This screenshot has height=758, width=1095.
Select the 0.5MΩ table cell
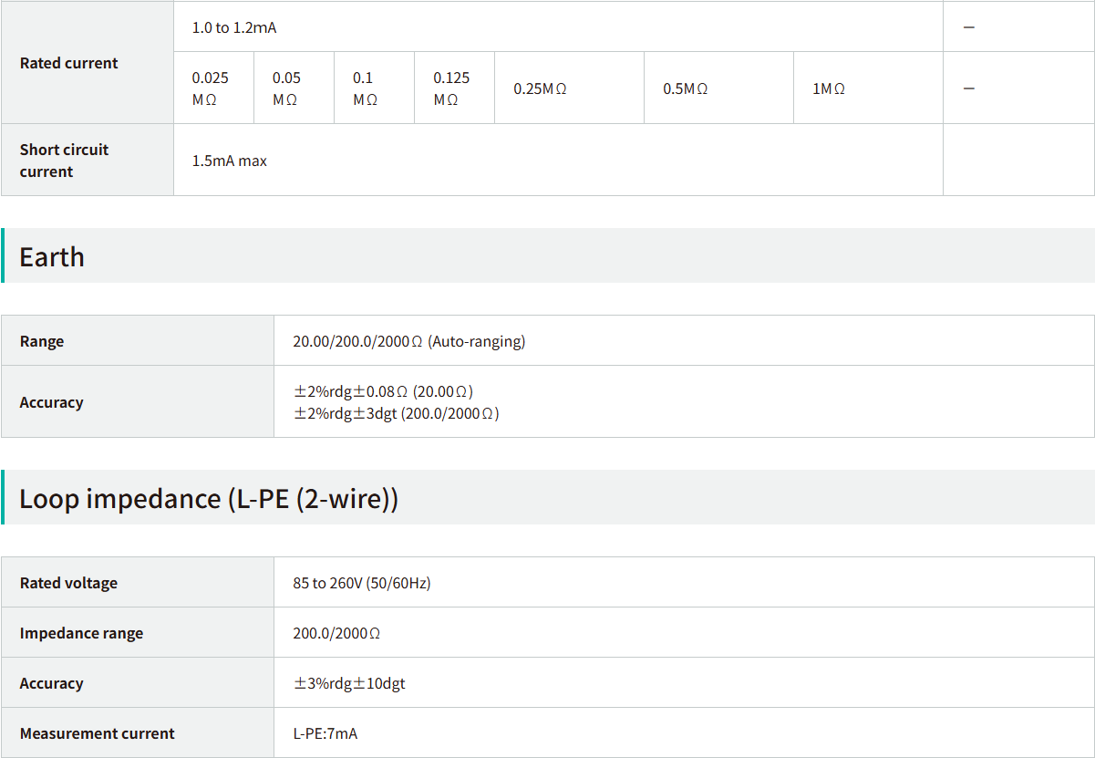pyautogui.click(x=686, y=88)
